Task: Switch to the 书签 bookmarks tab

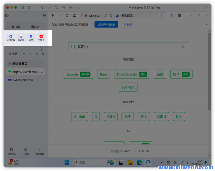Action: (16, 27)
